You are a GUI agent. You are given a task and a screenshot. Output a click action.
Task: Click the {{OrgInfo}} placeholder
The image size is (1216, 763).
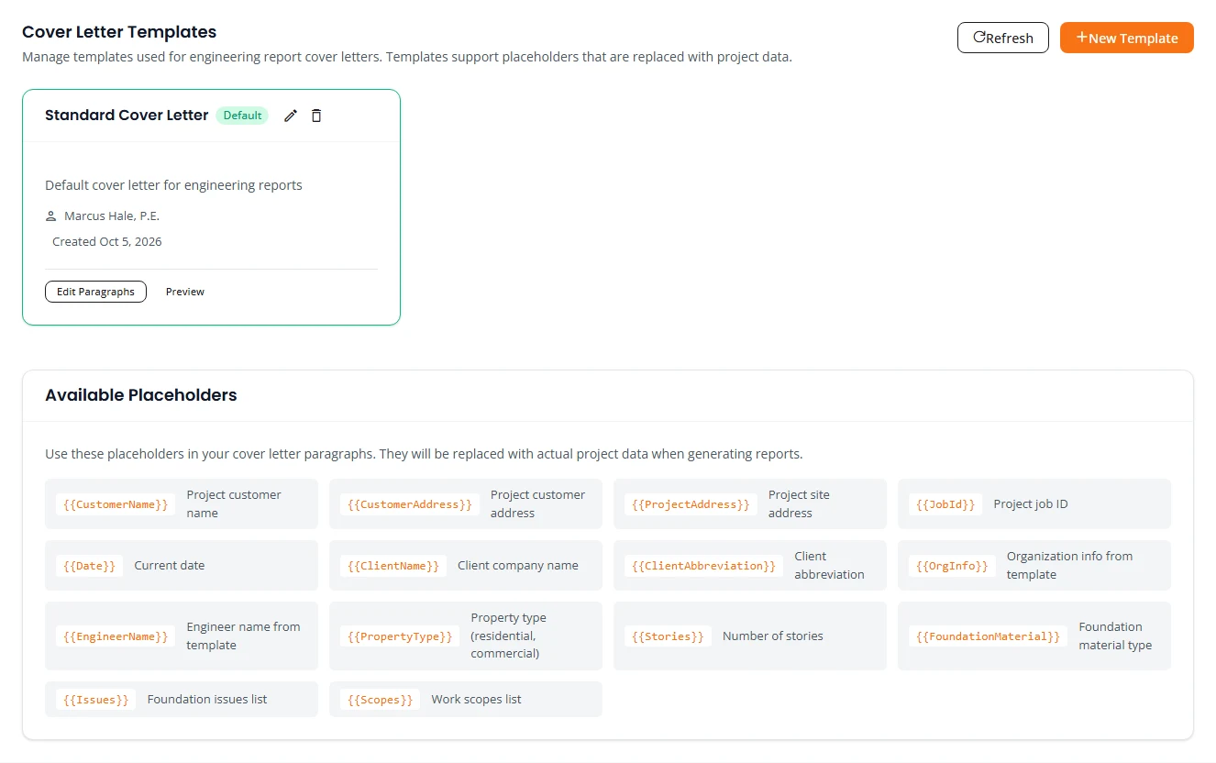tap(952, 566)
